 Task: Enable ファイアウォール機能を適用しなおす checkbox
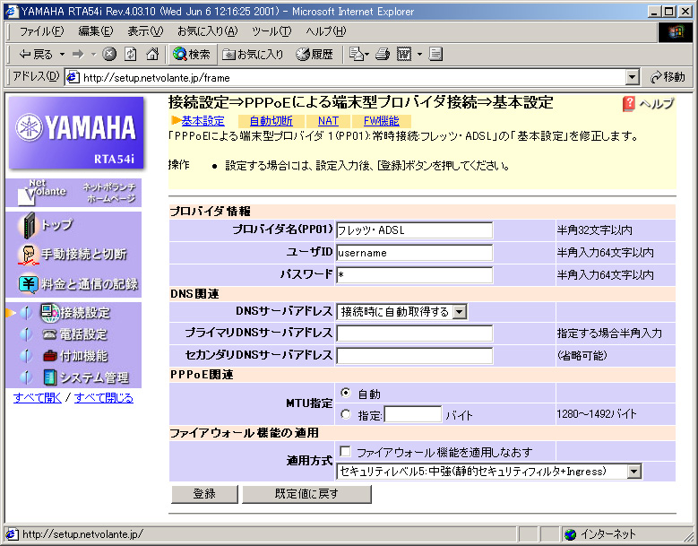345,451
